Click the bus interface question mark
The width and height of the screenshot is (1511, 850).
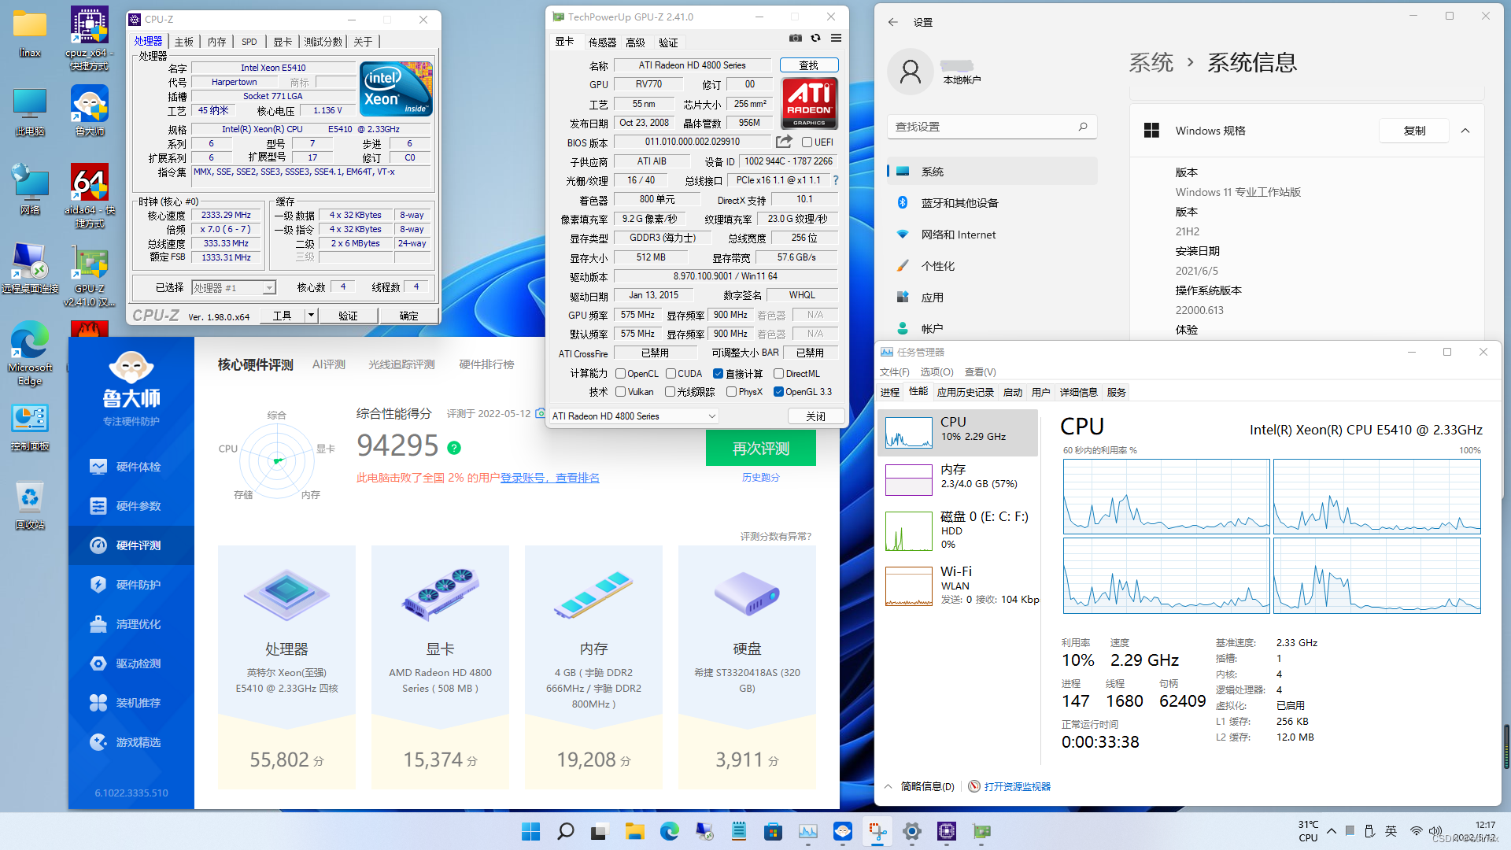pyautogui.click(x=836, y=180)
